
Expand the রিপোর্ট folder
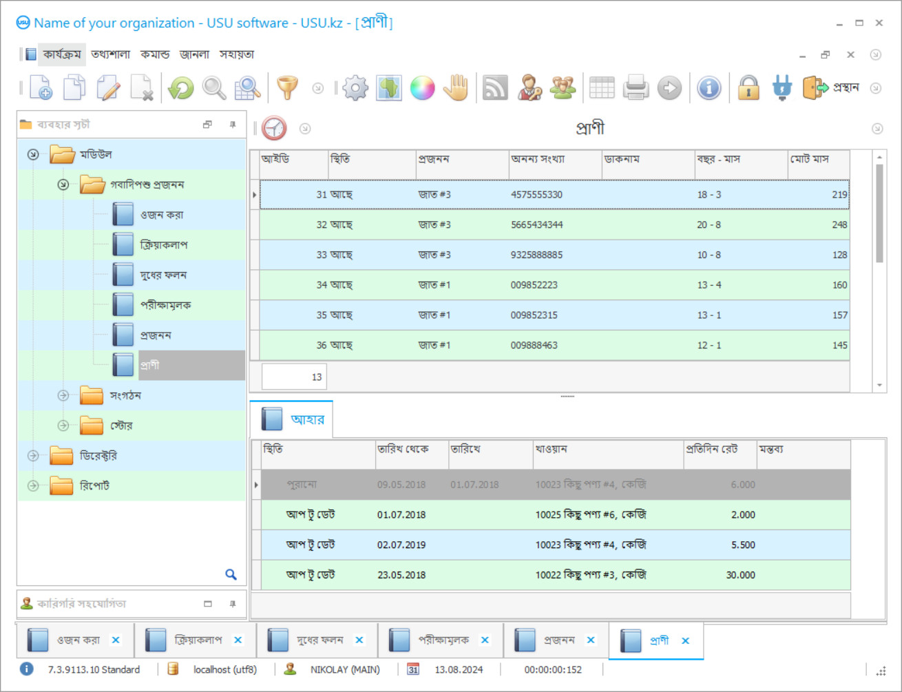pyautogui.click(x=33, y=486)
